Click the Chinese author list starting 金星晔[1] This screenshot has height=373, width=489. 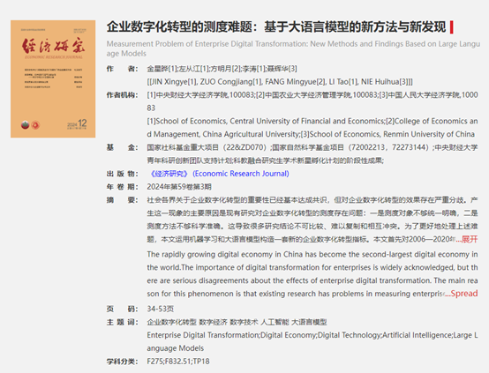coord(222,69)
